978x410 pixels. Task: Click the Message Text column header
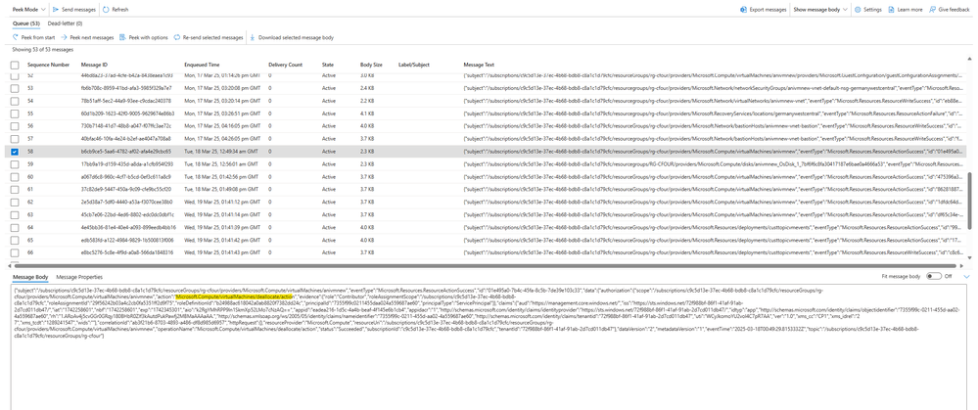(479, 65)
